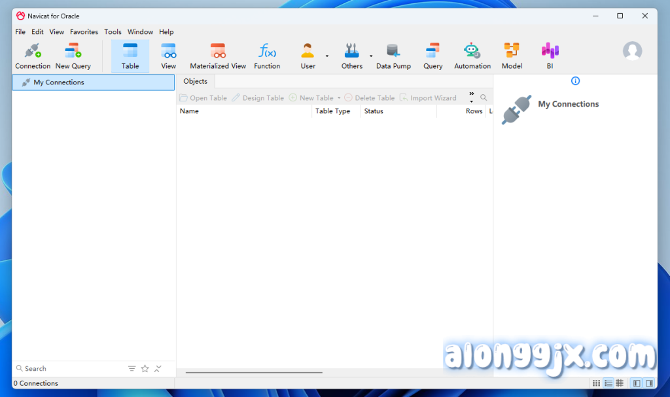This screenshot has width=670, height=397.
Task: Expand the Others dropdown arrow
Action: click(371, 56)
